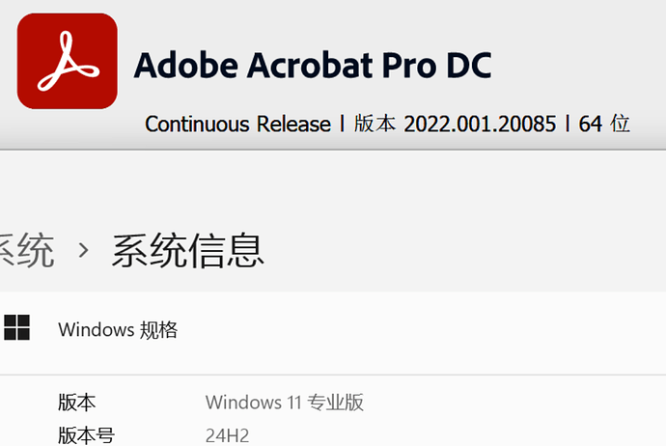Image resolution: width=666 pixels, height=446 pixels.
Task: Click the 24H2 version value
Action: pos(227,435)
